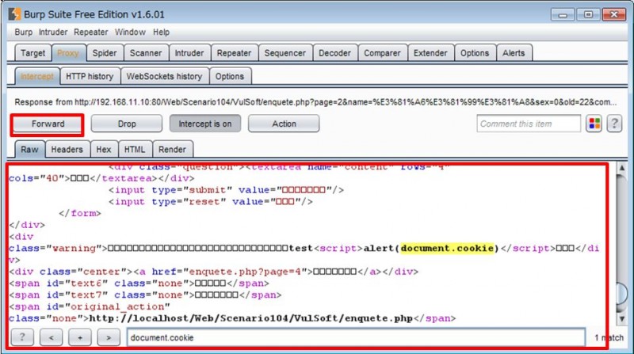
Task: Open the Scanner tab
Action: [146, 53]
